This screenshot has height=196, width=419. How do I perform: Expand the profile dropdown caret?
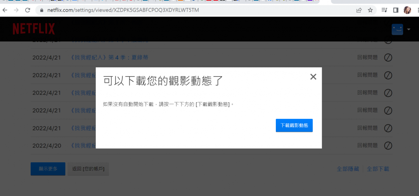[x=409, y=29]
